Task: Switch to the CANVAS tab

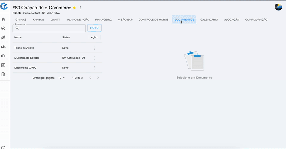Action: tap(21, 20)
